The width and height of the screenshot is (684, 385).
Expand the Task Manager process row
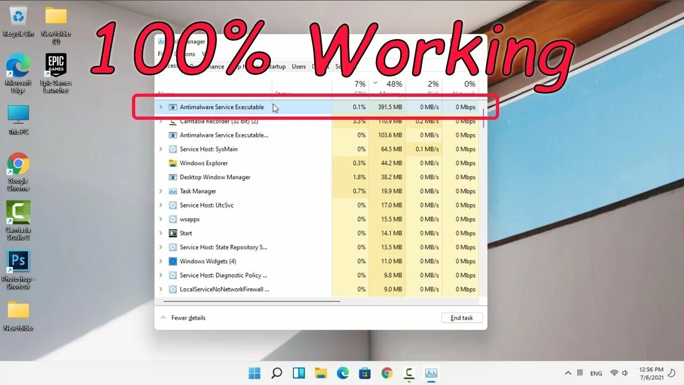tap(161, 191)
